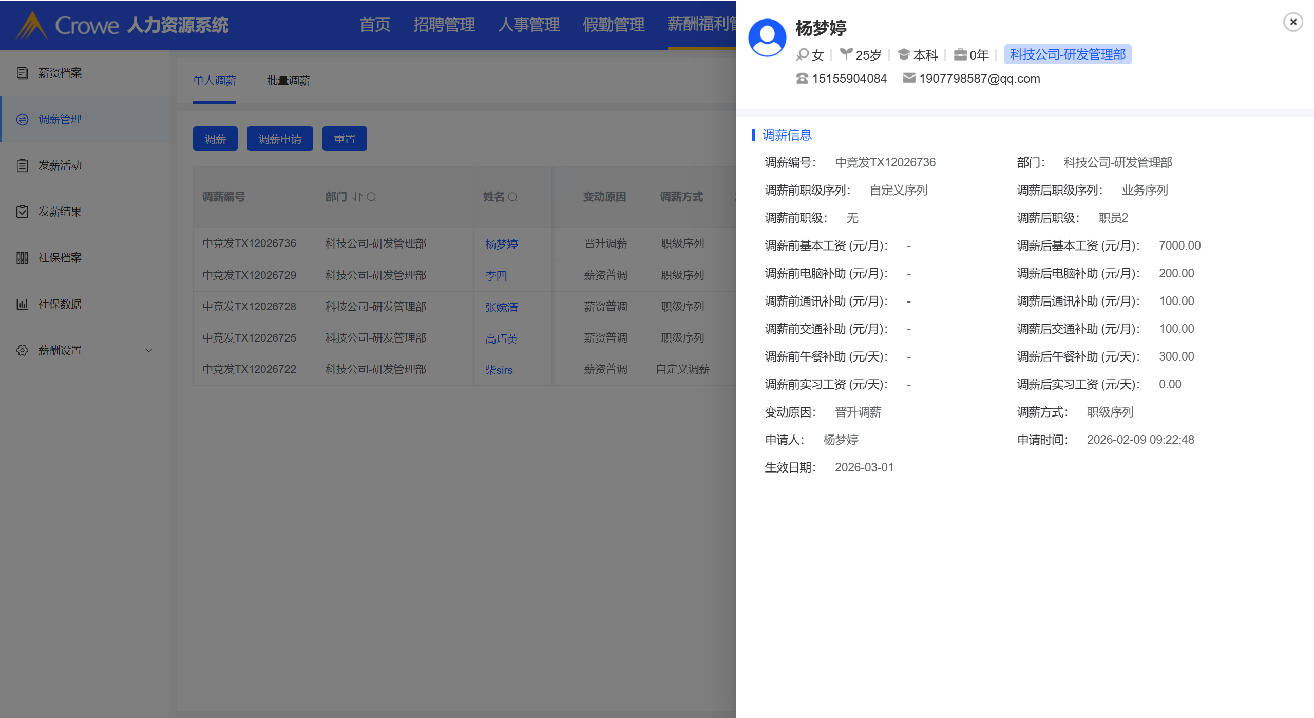1314x718 pixels.
Task: Open the 人事管理 top menu
Action: [528, 25]
